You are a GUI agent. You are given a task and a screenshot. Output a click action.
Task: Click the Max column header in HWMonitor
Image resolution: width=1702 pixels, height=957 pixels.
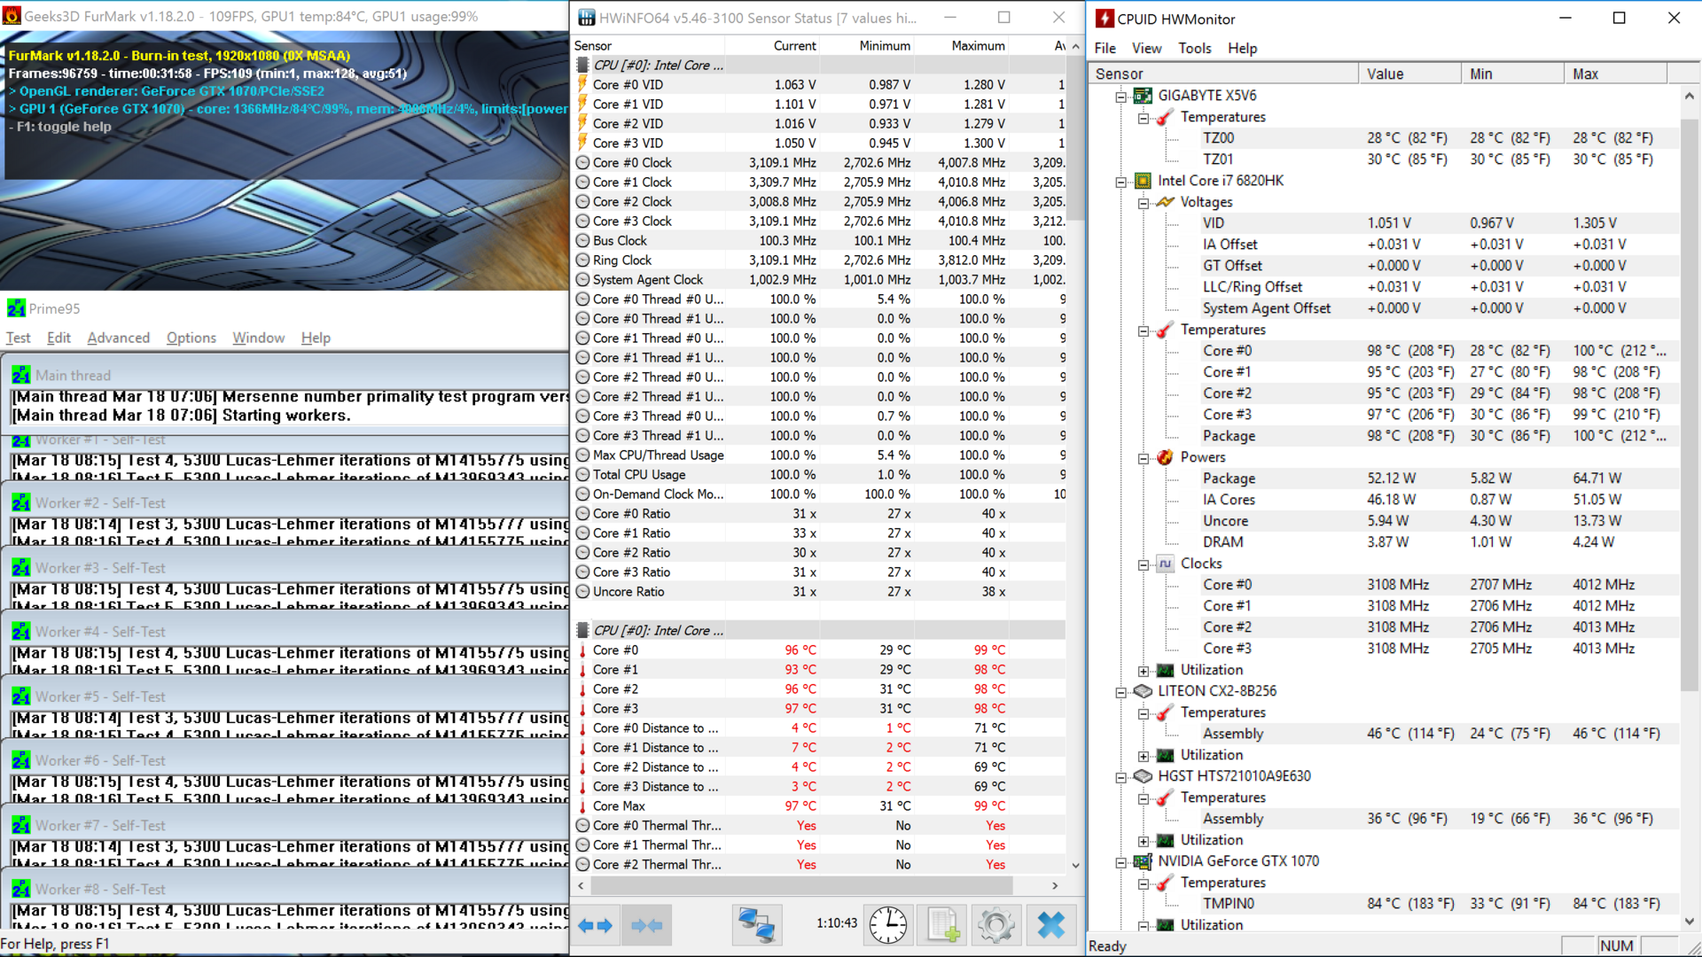1615,74
